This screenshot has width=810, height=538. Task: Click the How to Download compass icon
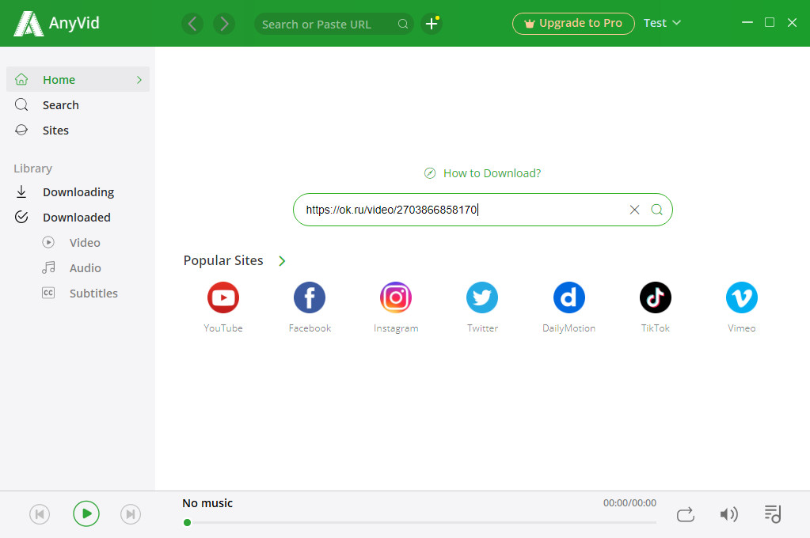pyautogui.click(x=430, y=173)
